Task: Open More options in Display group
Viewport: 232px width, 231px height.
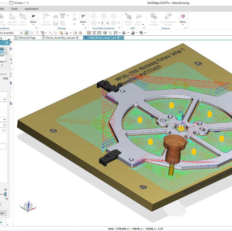Action: pos(83,19)
